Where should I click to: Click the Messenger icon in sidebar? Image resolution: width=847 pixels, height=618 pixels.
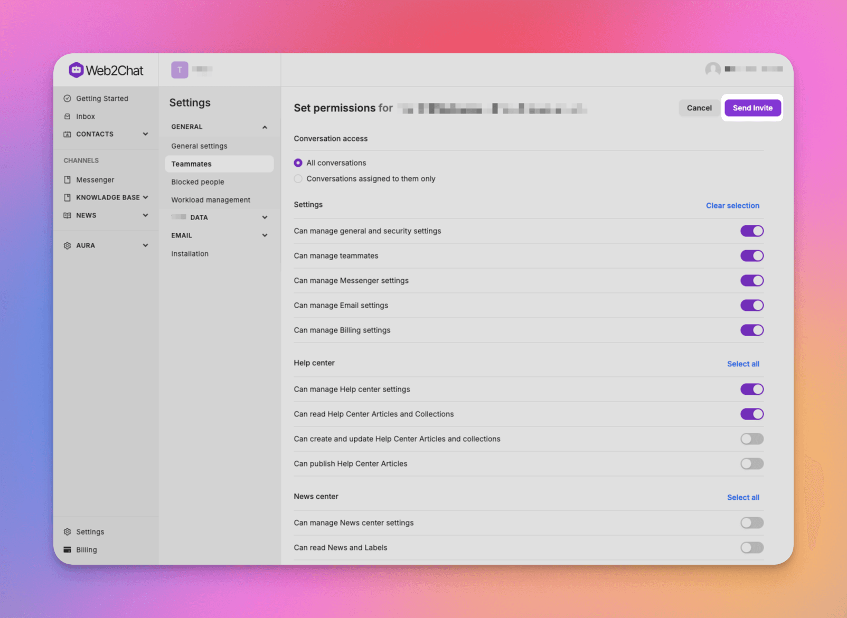click(67, 179)
